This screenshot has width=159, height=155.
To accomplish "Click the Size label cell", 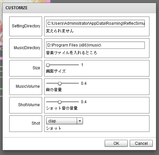I will [x=26, y=68].
